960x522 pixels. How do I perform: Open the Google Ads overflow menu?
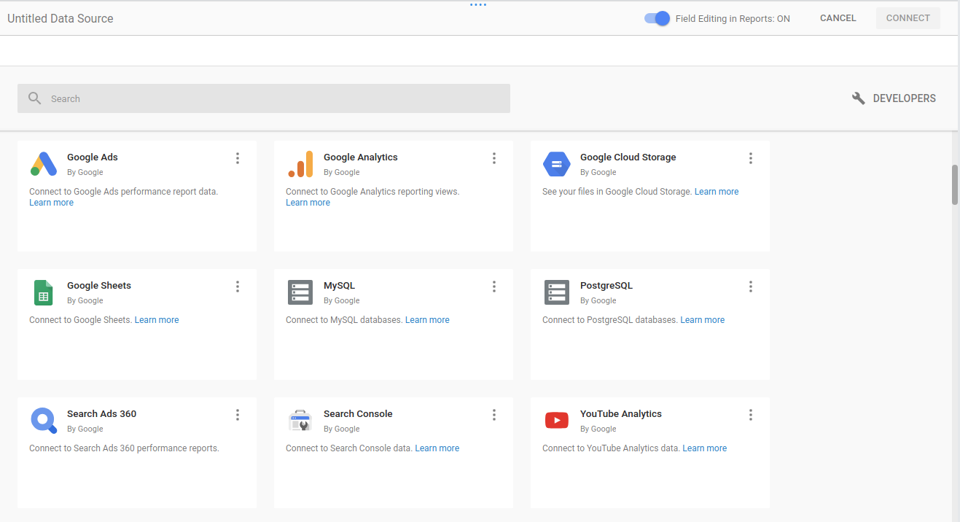238,157
